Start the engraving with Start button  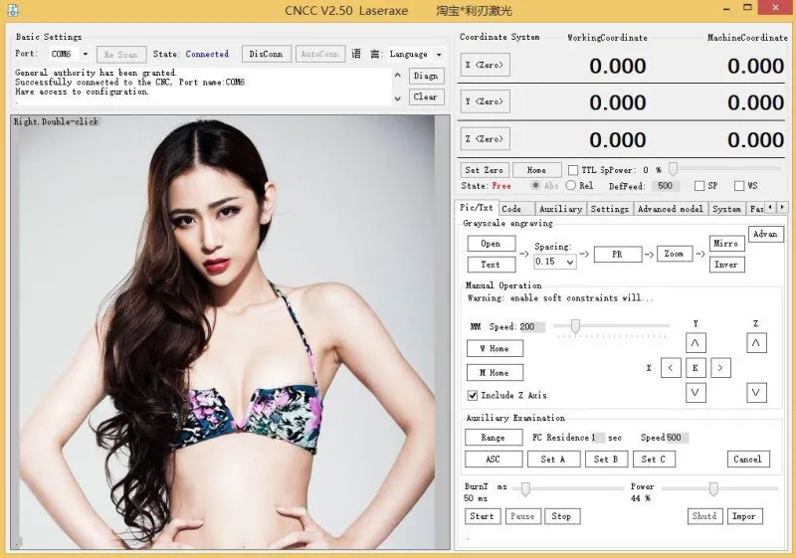(x=482, y=516)
